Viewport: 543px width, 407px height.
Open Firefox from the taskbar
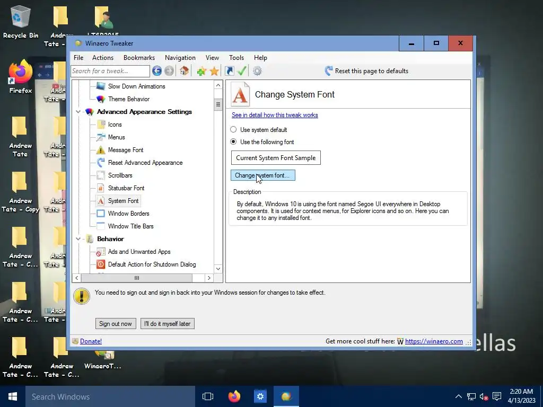(x=234, y=396)
